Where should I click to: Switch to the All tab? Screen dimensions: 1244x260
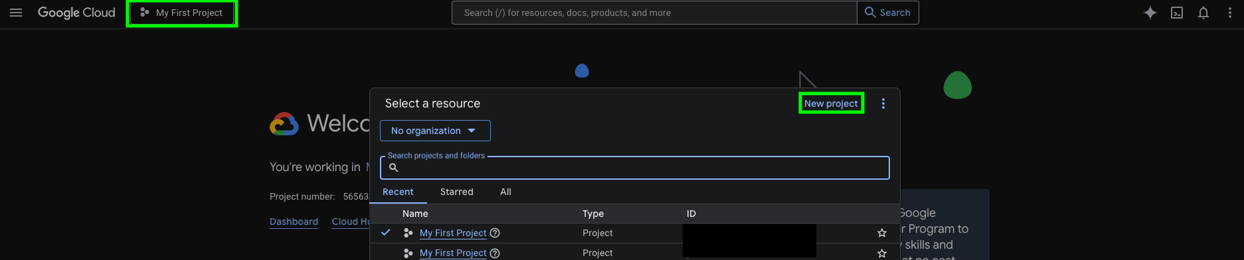point(505,192)
